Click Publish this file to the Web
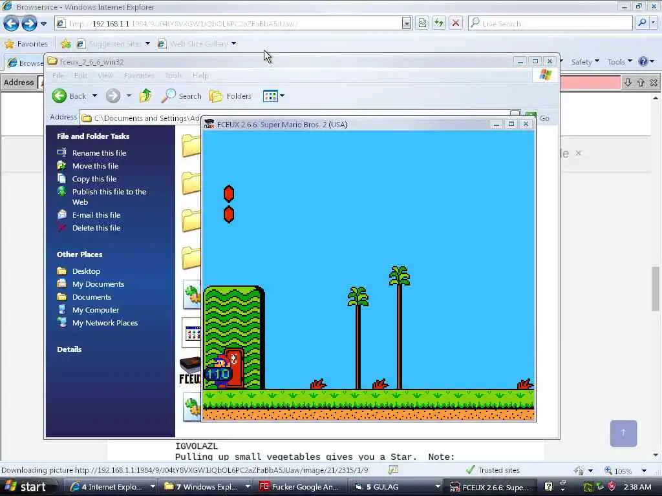 click(x=109, y=196)
